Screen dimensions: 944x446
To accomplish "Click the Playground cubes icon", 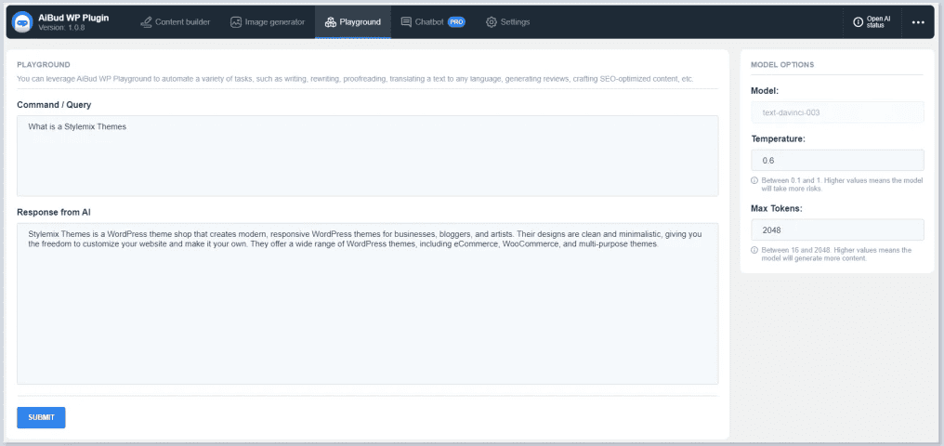I will [x=330, y=22].
